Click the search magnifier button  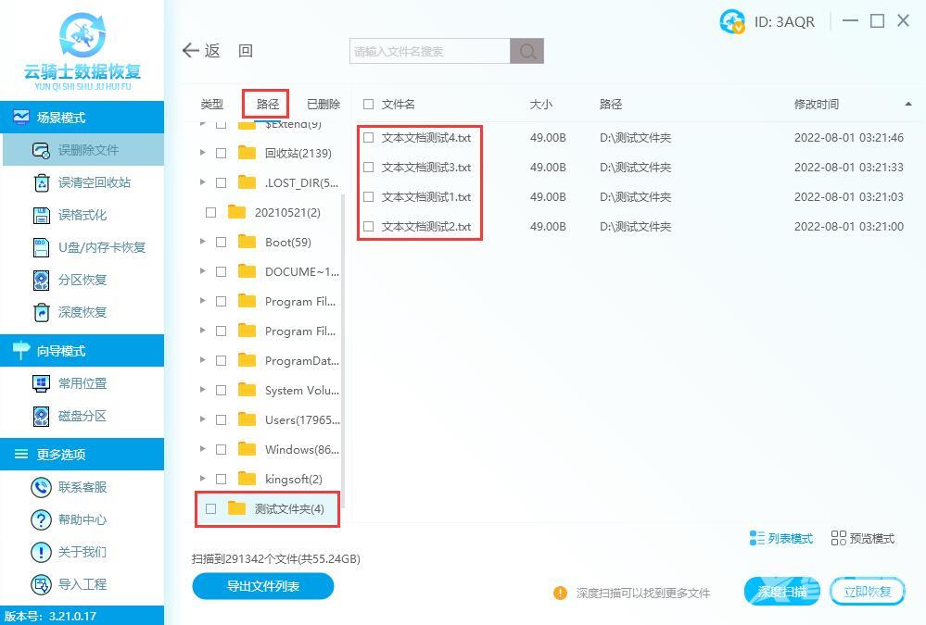point(527,51)
